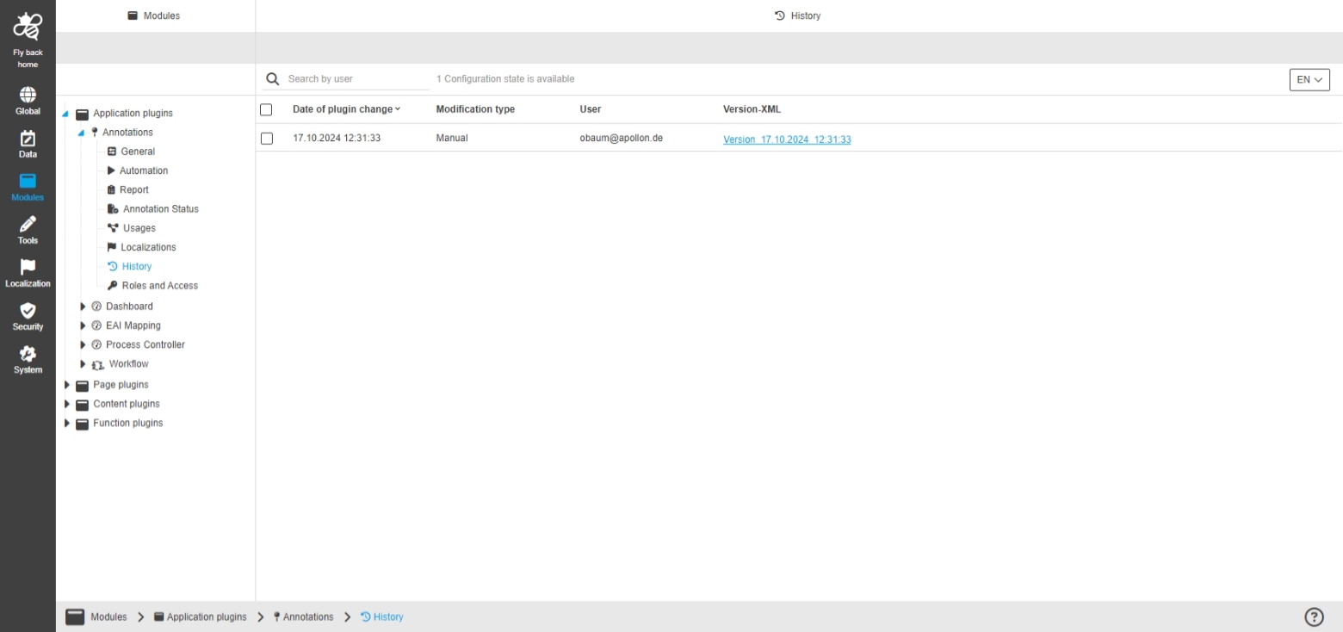
Task: Toggle the select-all checkbox in table header
Action: [266, 109]
